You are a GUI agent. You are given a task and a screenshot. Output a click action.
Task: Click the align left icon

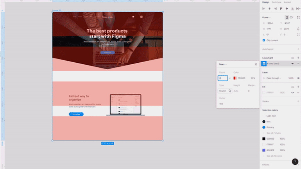[x=263, y=9]
